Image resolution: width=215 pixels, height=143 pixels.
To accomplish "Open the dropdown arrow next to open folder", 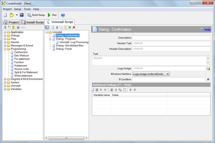I will click(x=17, y=15).
